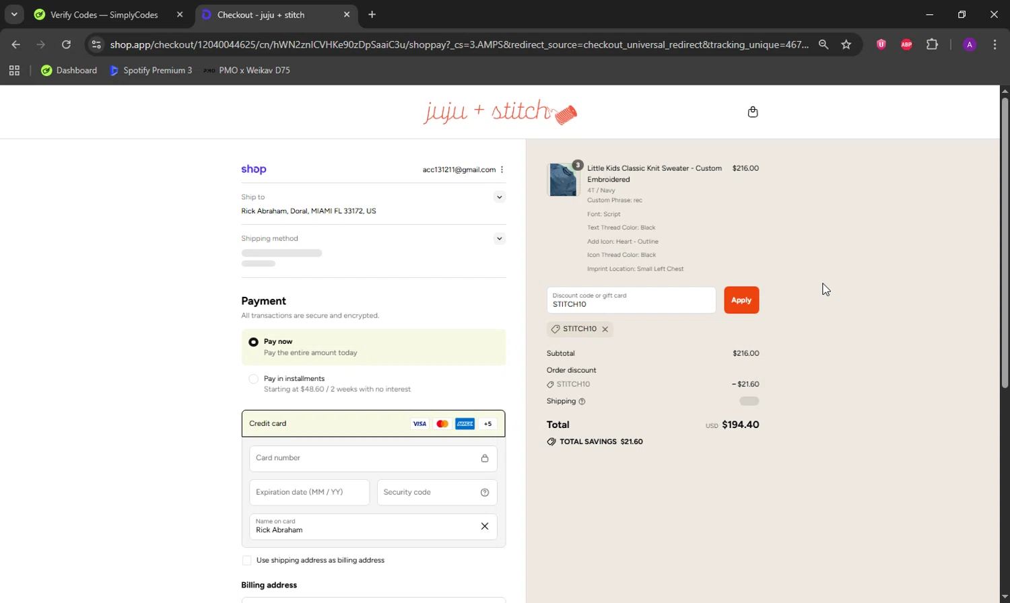
Task: View site information icon in address bar
Action: pos(96,44)
